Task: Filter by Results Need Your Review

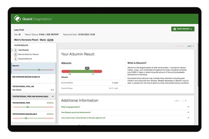Action: click(x=28, y=54)
